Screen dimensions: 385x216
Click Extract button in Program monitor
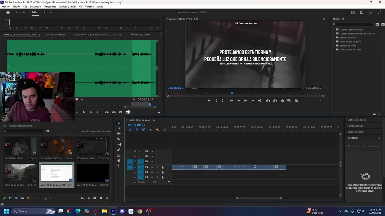(x=275, y=100)
